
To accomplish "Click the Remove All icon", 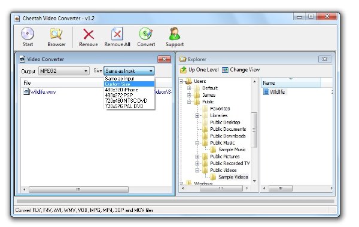I will pos(117,33).
